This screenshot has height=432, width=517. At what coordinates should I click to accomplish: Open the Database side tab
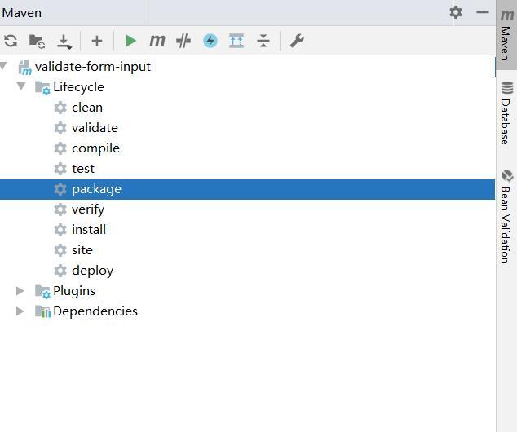(506, 112)
